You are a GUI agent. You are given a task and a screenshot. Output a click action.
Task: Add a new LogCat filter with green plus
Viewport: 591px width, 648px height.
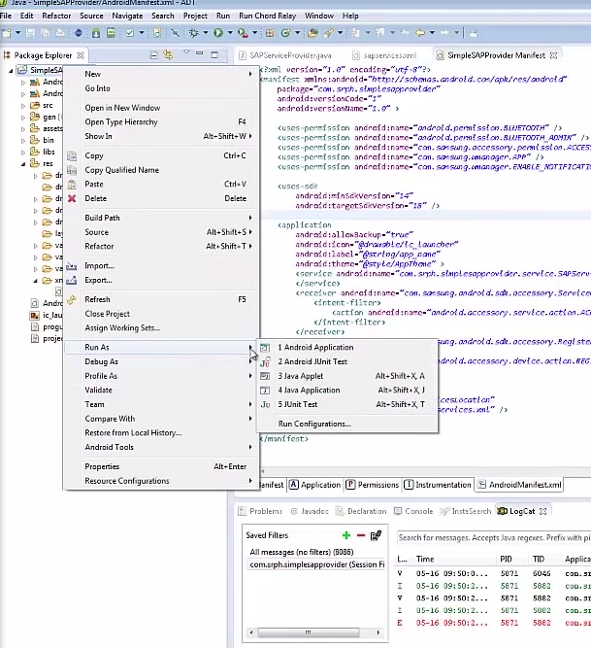click(346, 535)
